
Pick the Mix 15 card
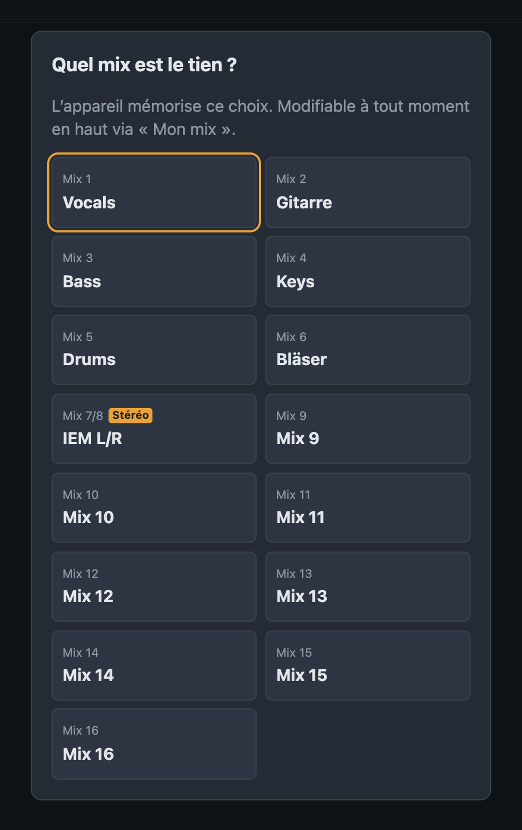click(x=368, y=666)
